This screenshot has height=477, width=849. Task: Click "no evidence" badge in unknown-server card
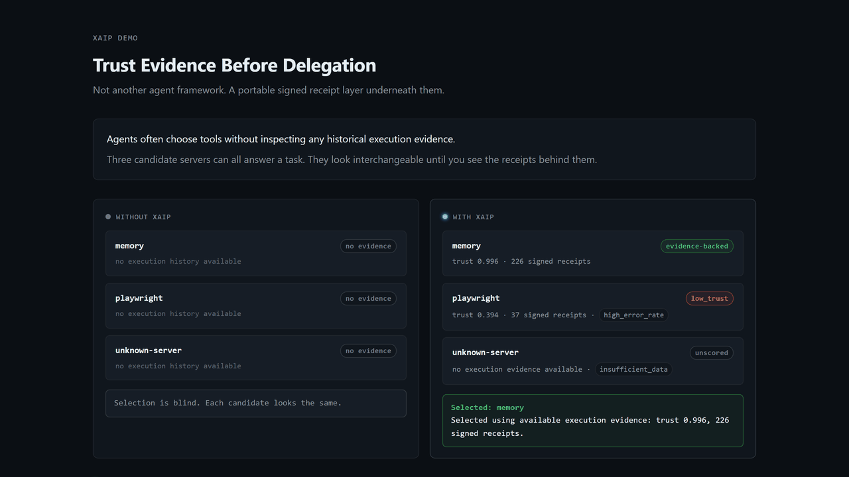click(368, 351)
